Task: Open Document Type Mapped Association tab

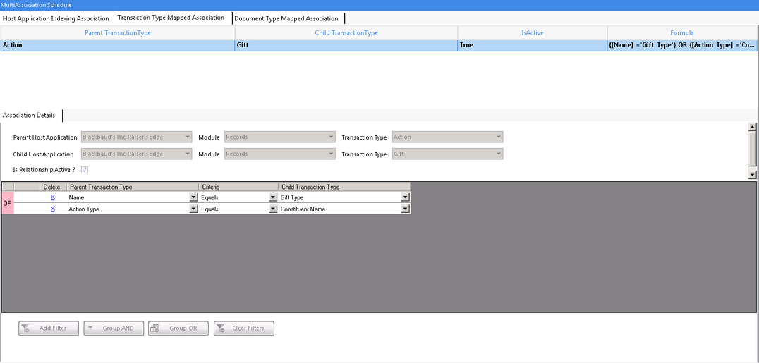Action: tap(286, 18)
